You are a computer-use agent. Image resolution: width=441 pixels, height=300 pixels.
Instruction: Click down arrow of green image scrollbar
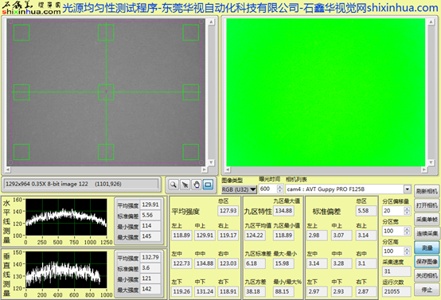tap(431, 162)
